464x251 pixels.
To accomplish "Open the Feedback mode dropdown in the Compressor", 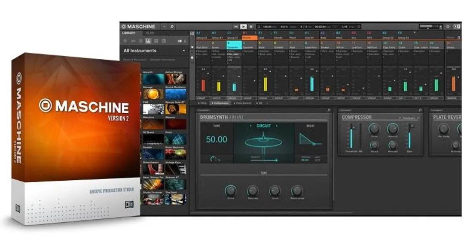I will pos(409,118).
